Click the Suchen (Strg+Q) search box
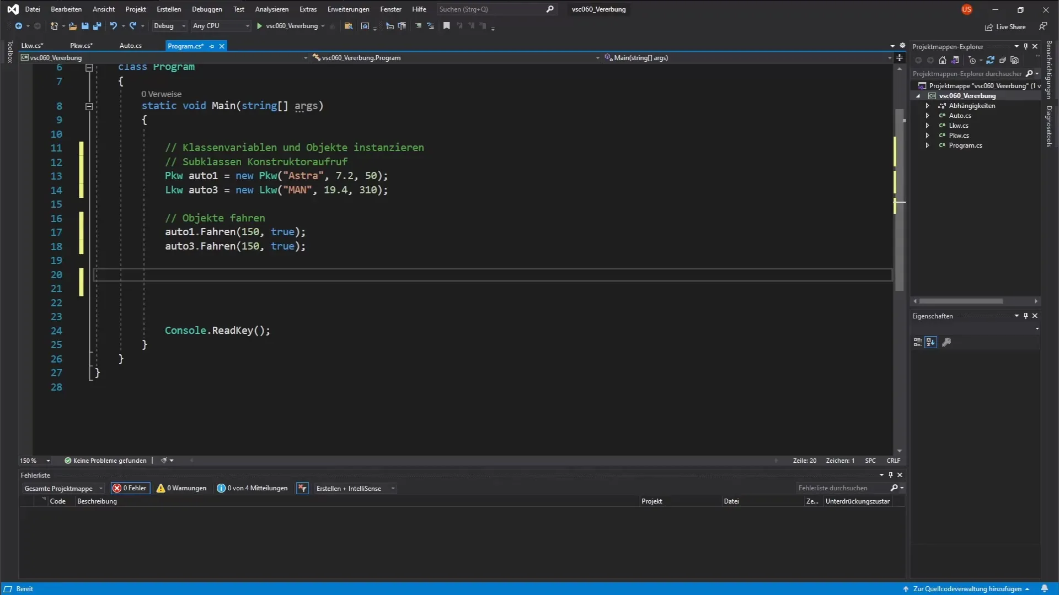 pyautogui.click(x=496, y=9)
